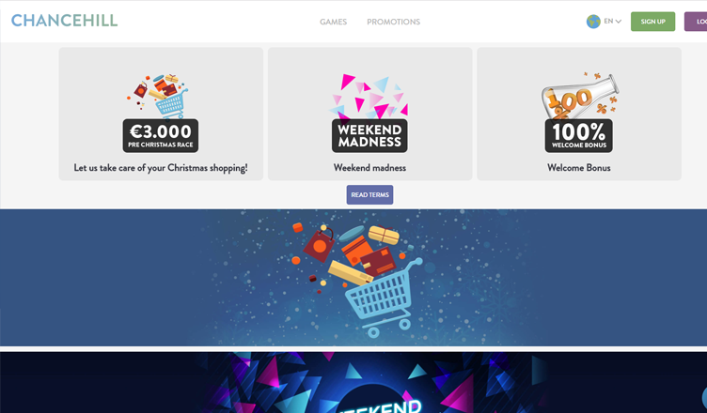Screen dimensions: 707x413
Task: Click the Chancehill logo
Action: [65, 21]
